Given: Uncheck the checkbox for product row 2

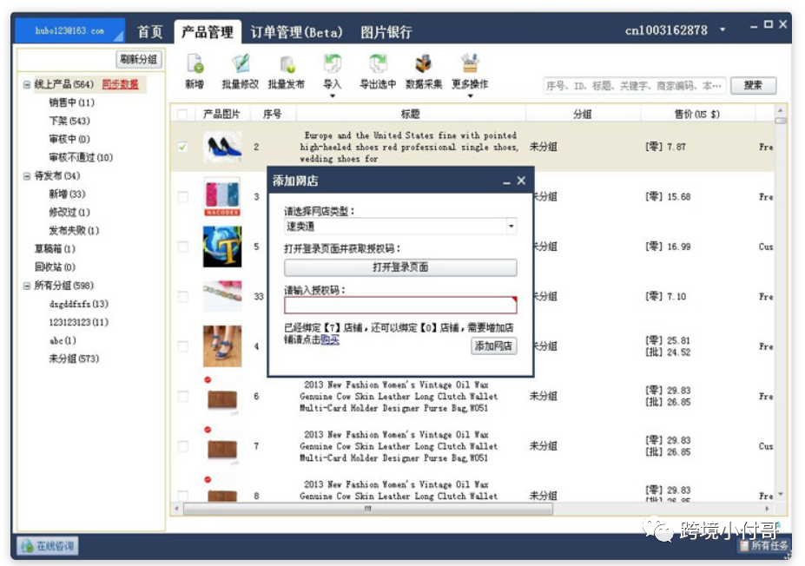Looking at the screenshot, I should (182, 147).
